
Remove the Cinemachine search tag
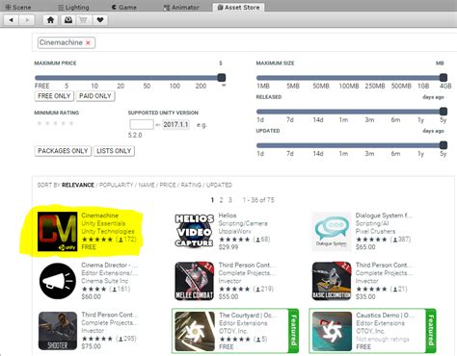pyautogui.click(x=88, y=42)
